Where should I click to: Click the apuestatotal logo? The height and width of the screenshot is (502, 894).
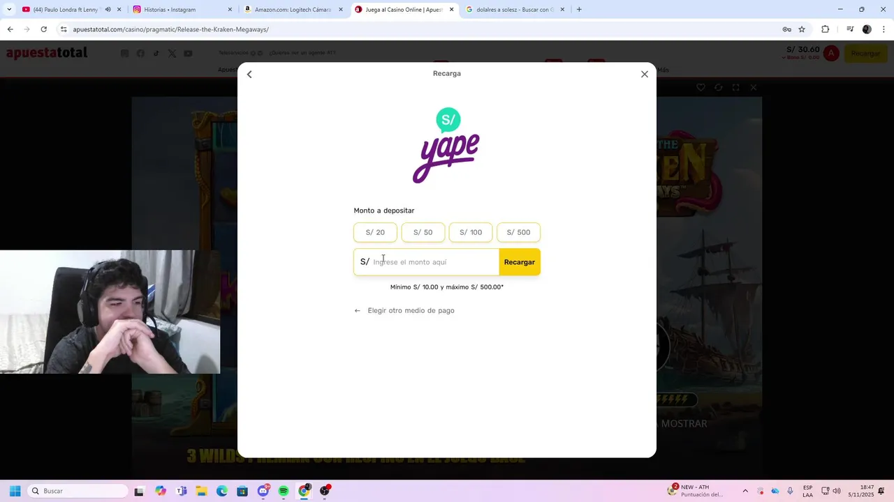(x=47, y=53)
